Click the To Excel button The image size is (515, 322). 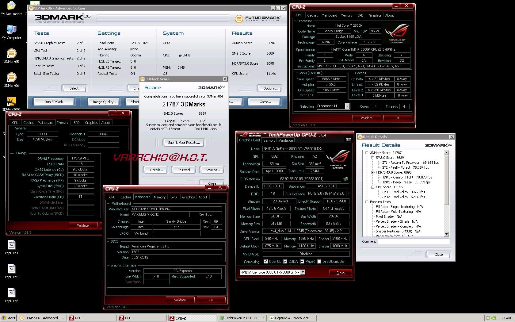pyautogui.click(x=184, y=170)
